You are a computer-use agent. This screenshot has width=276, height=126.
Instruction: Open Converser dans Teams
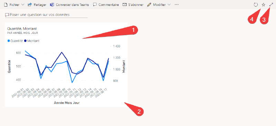[69, 5]
